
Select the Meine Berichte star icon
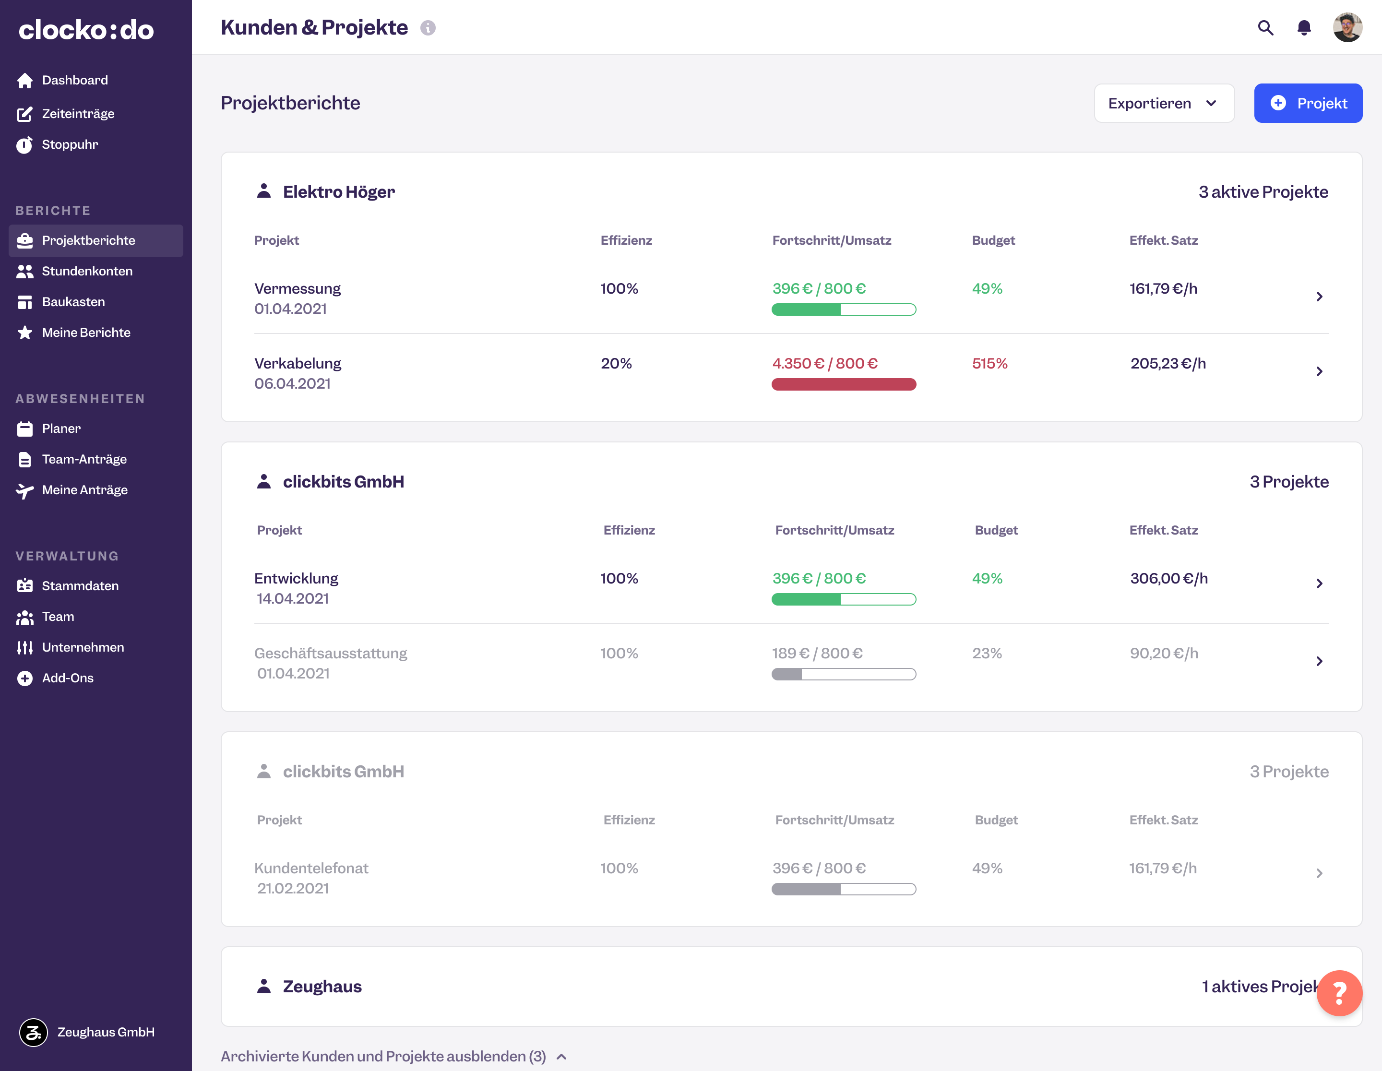[x=24, y=332]
